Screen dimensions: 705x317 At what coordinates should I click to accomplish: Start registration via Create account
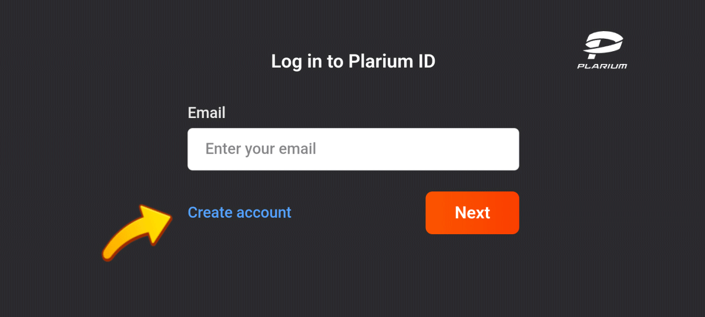coord(239,213)
